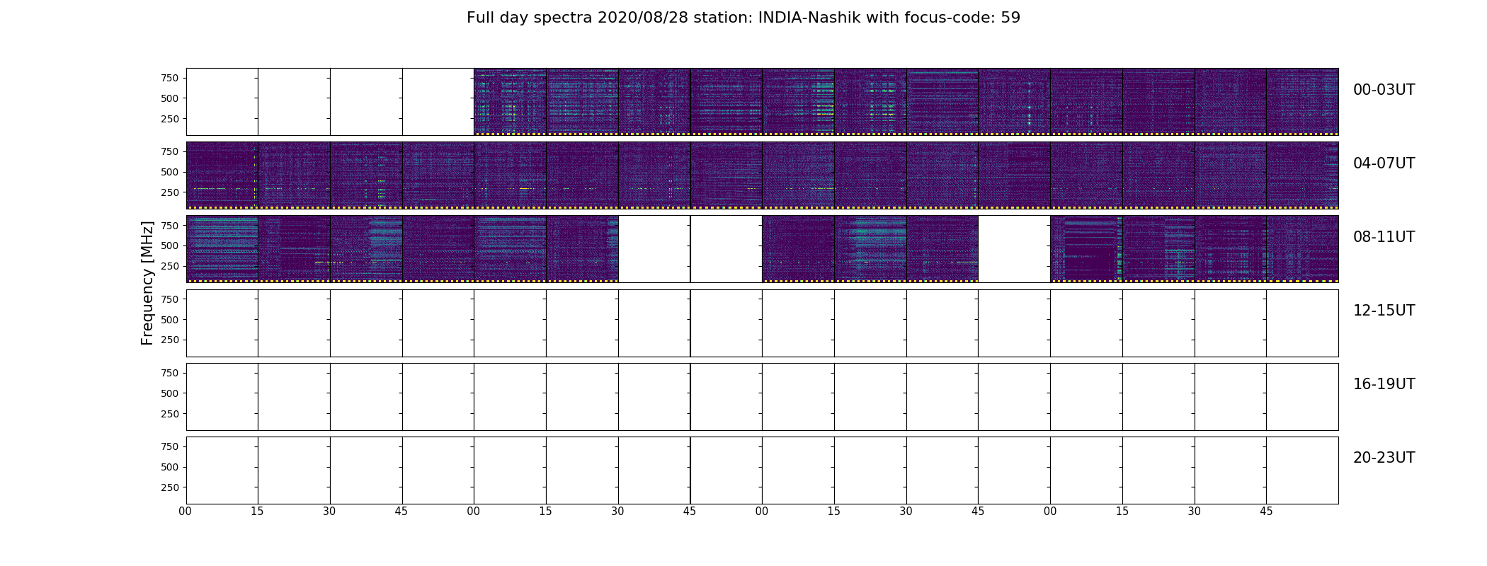Click the plot title mentioning INDIA-Nashik

[x=743, y=18]
